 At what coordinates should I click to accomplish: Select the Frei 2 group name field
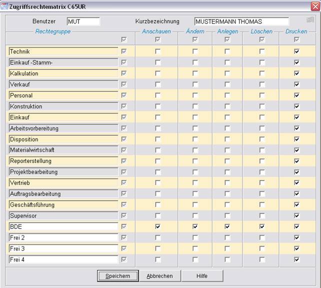63,238
